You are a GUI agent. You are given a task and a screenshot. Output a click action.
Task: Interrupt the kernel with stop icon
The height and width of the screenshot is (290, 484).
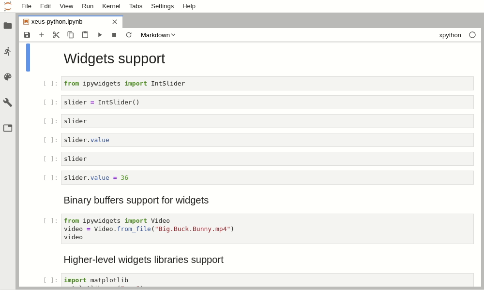tap(114, 35)
